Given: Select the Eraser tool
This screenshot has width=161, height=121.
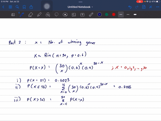Looking at the screenshot, I should 31,14.
